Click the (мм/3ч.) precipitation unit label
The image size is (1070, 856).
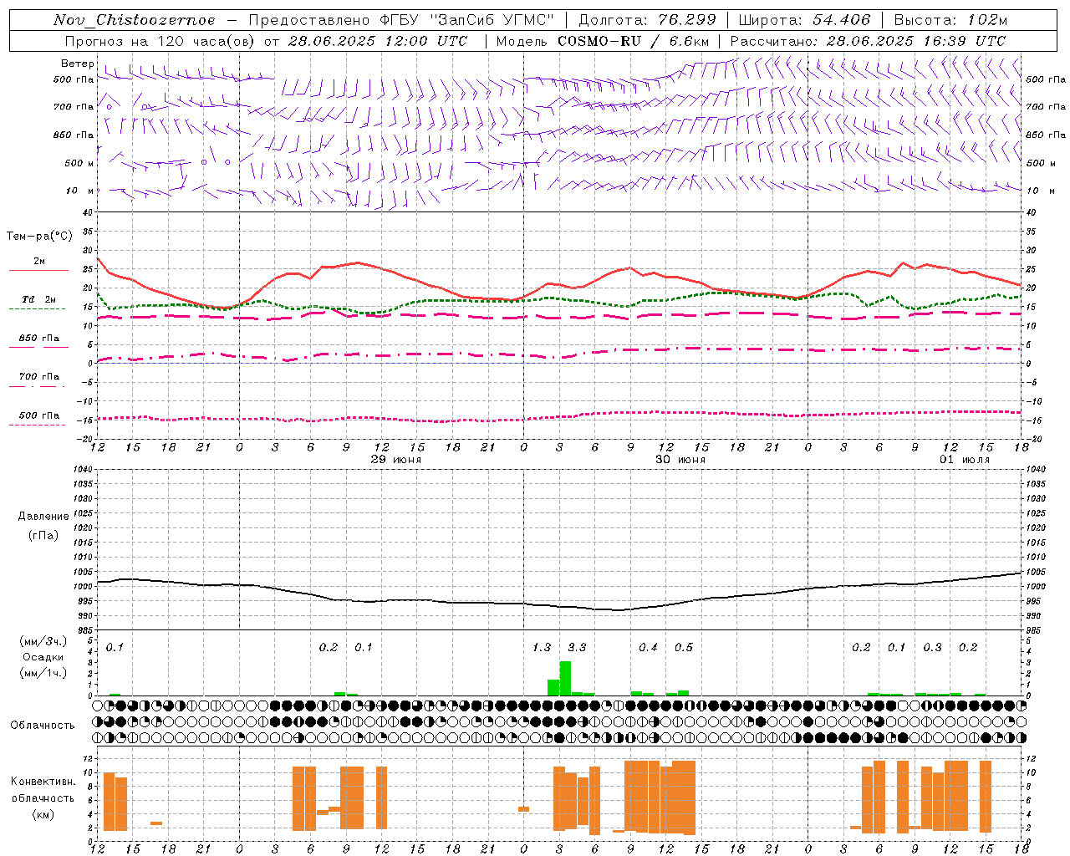pyautogui.click(x=43, y=641)
